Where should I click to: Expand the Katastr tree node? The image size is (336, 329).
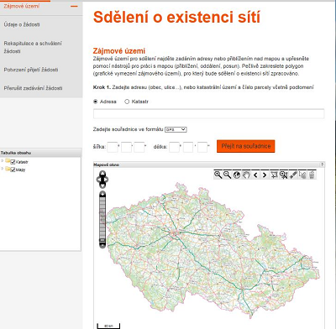(x=3, y=161)
